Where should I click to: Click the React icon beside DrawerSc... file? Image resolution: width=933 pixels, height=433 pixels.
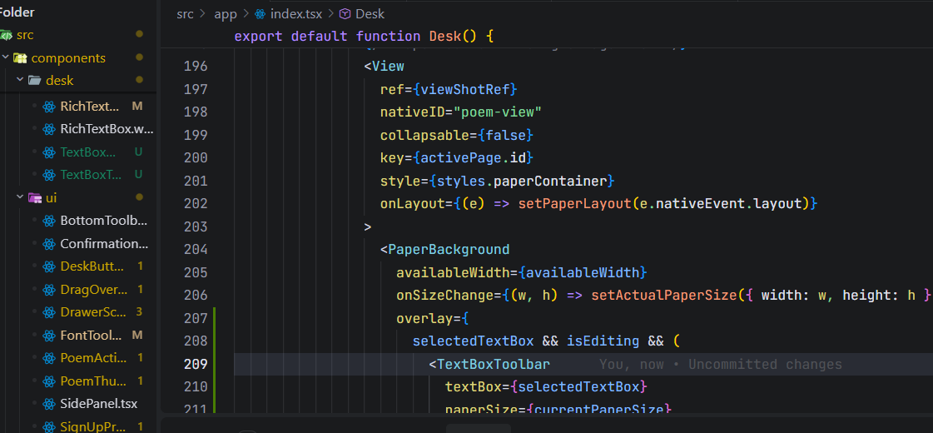pyautogui.click(x=49, y=312)
